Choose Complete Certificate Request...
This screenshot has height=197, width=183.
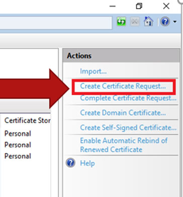point(128,98)
